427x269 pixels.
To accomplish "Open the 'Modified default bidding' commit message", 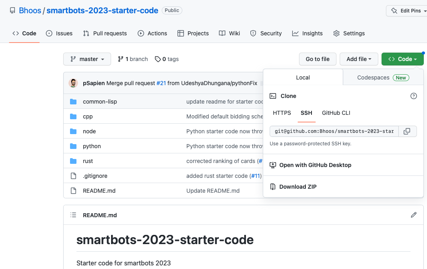I will click(225, 116).
